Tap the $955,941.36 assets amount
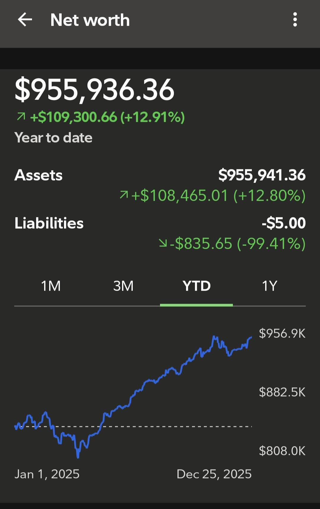This screenshot has width=320, height=509. pos(262,175)
